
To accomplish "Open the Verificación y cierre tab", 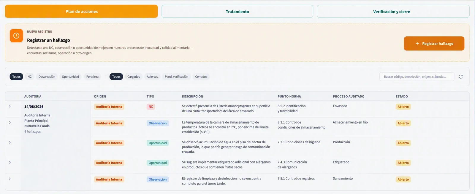I will click(x=393, y=11).
